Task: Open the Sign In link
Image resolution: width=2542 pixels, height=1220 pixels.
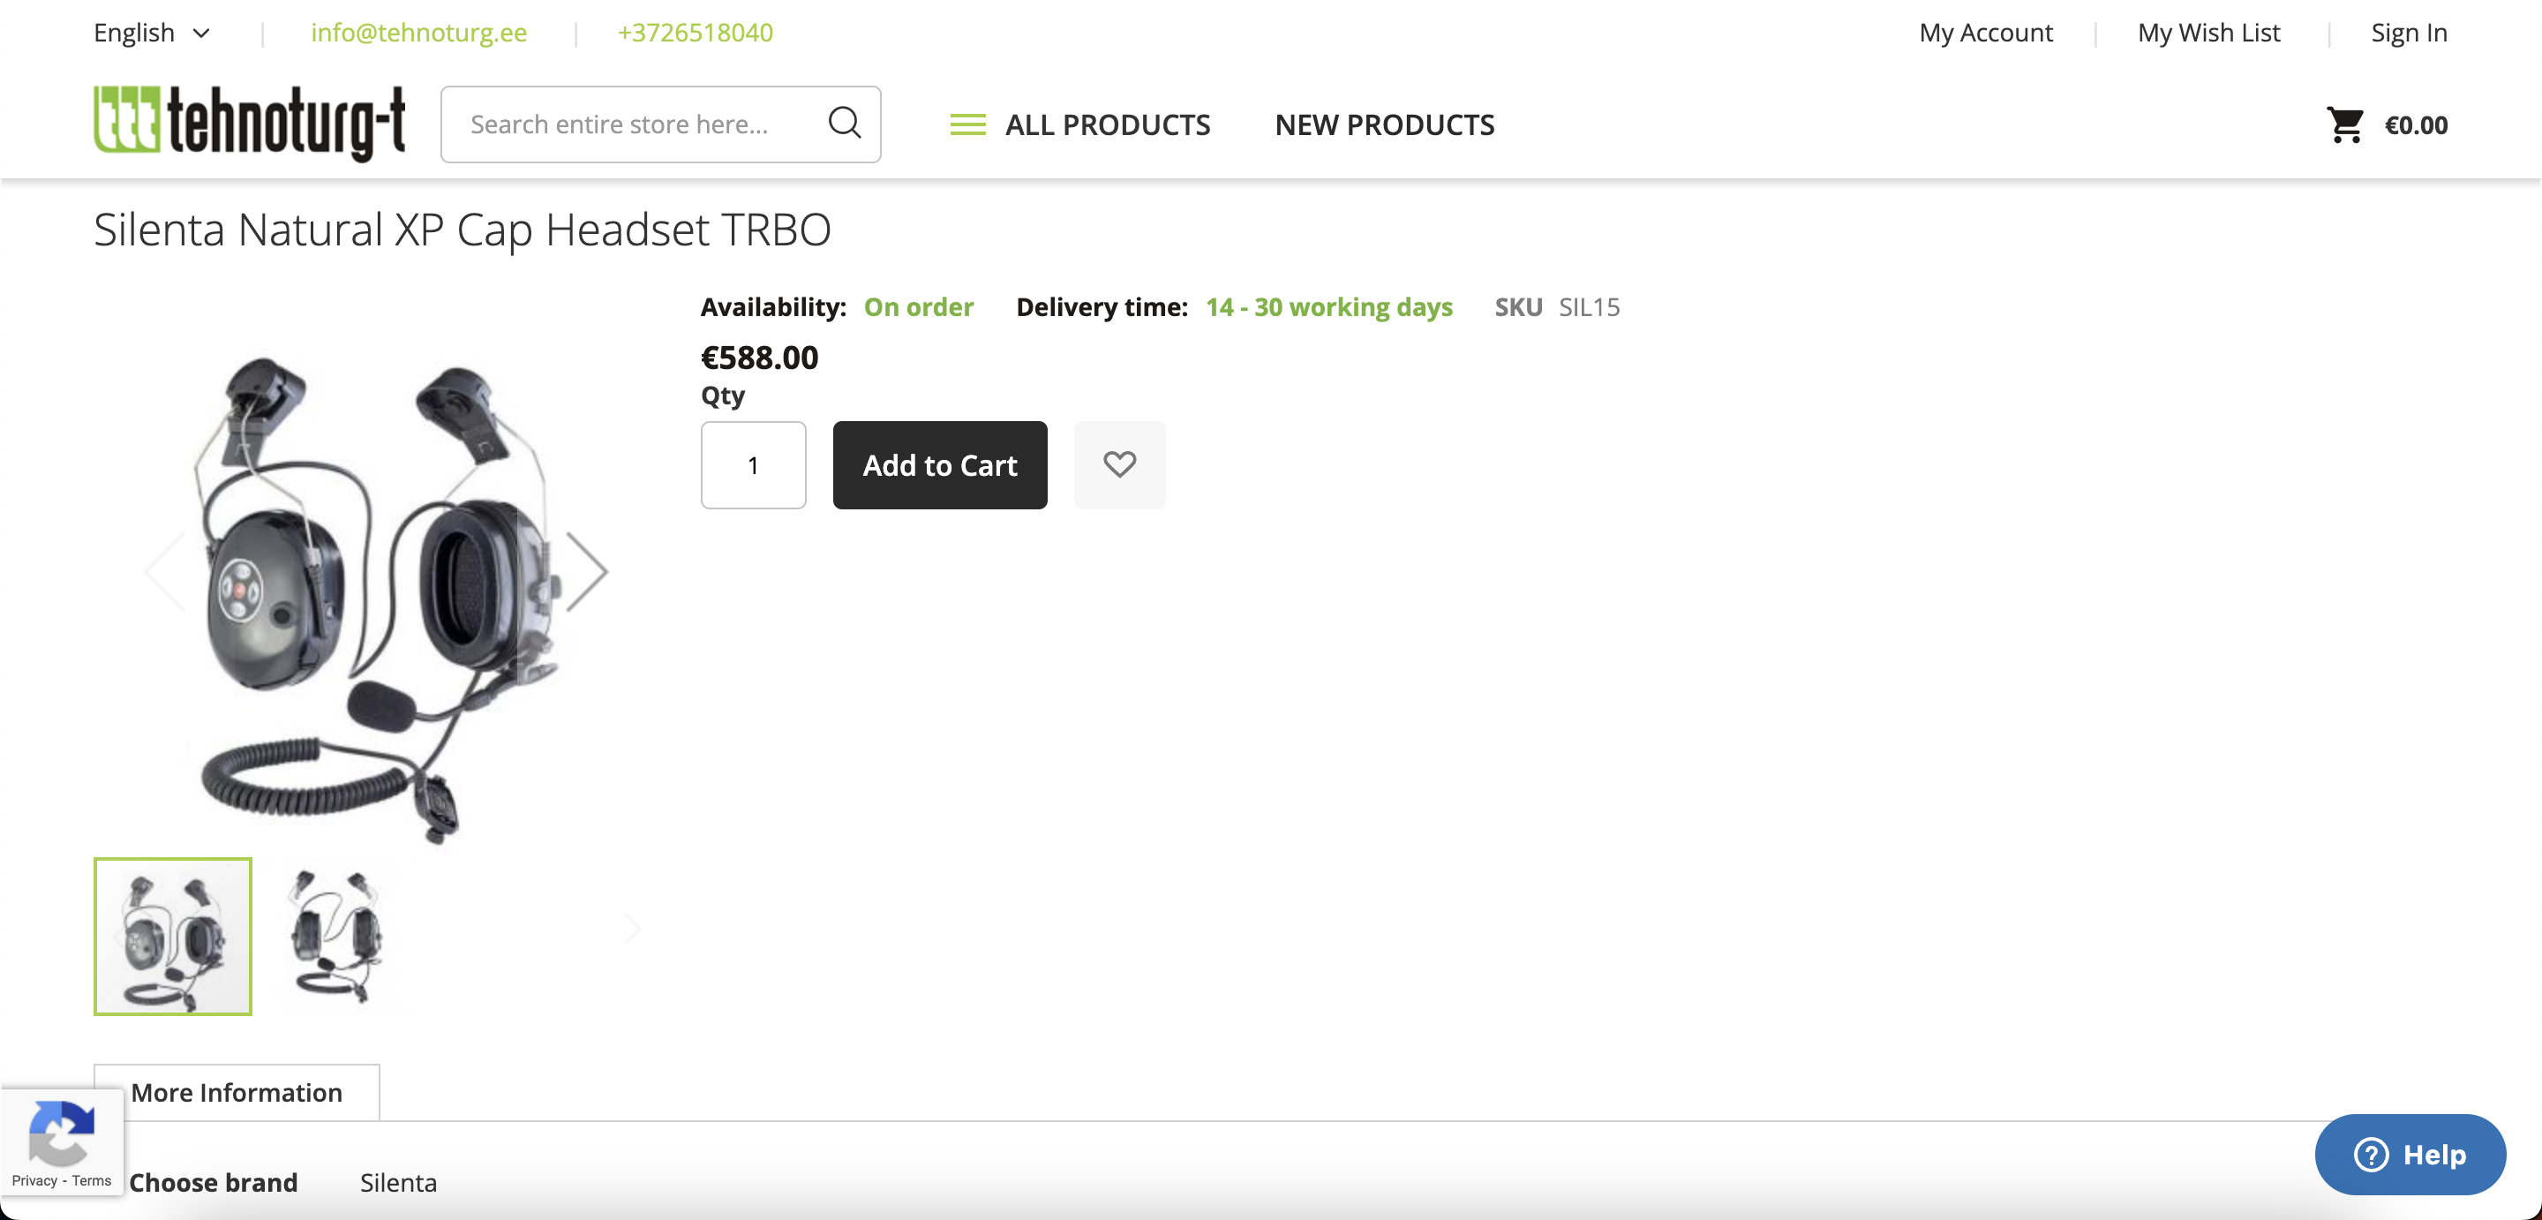Action: (2409, 33)
